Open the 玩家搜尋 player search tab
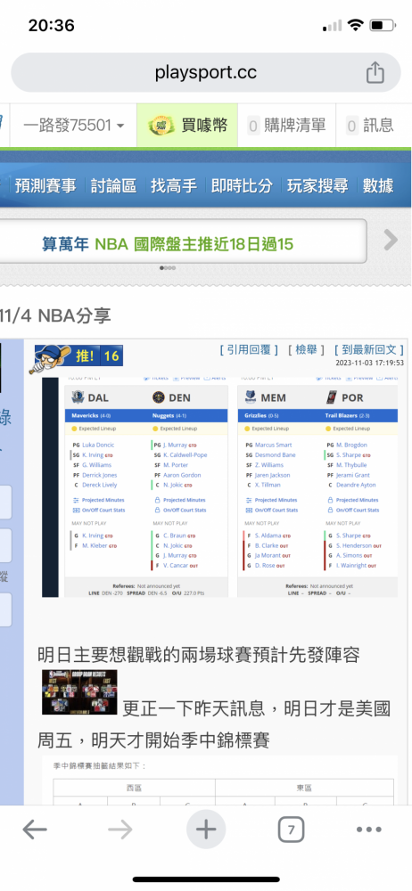412x891 pixels. [x=317, y=186]
